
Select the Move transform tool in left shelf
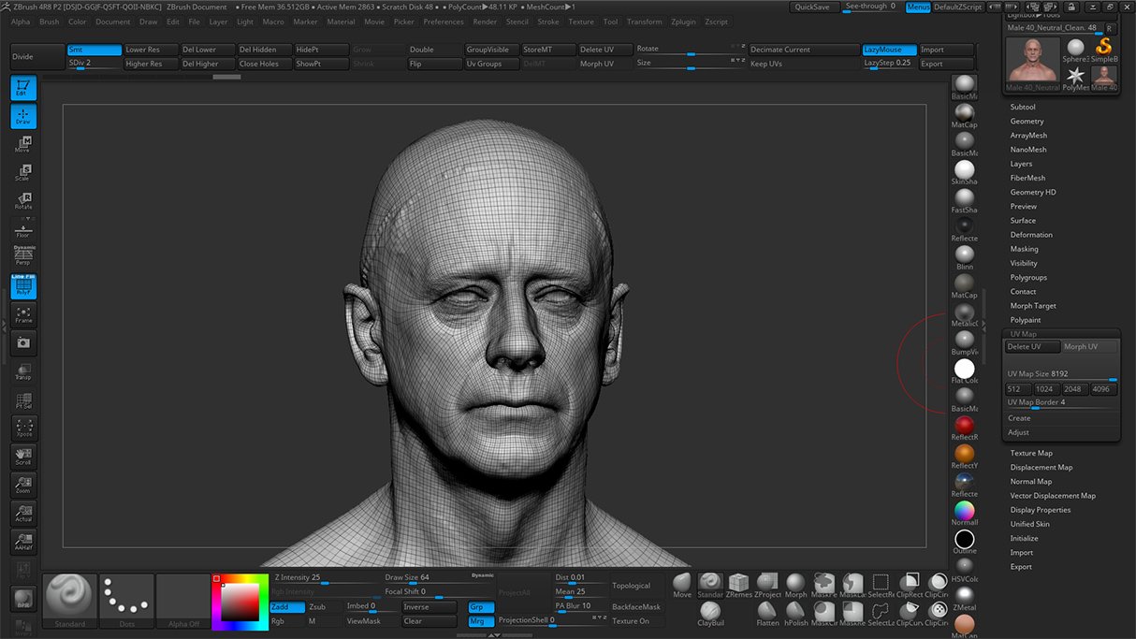click(x=23, y=144)
